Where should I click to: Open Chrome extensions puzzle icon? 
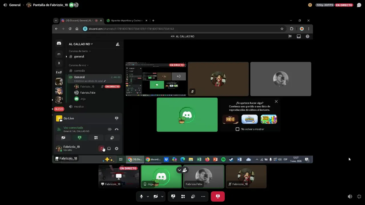click(291, 29)
